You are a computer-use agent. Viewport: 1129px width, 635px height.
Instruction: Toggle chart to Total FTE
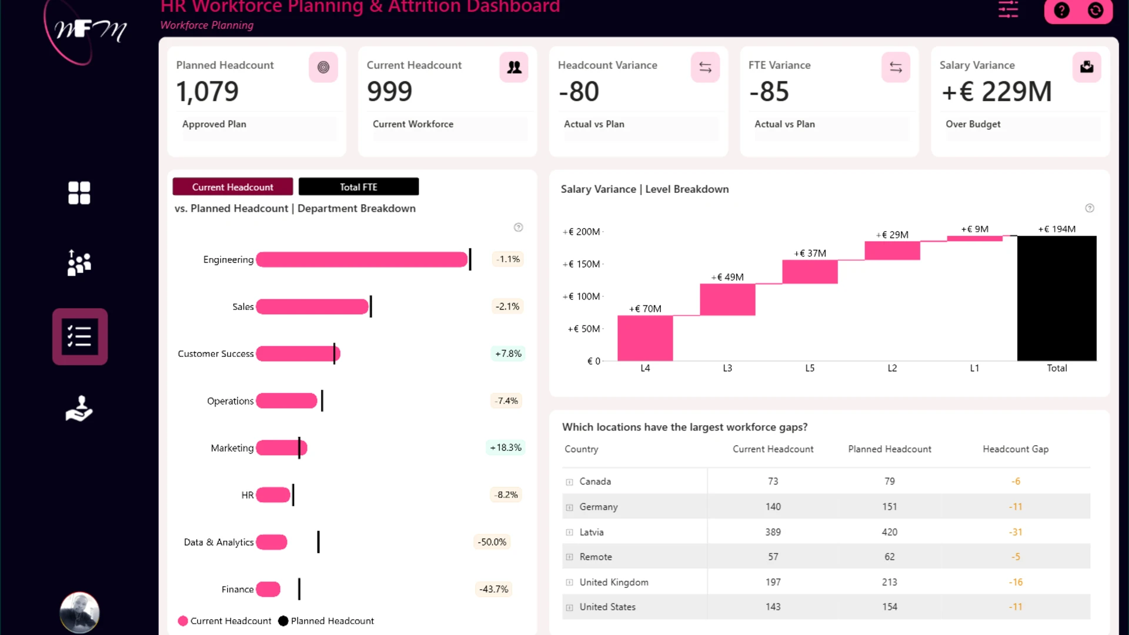(359, 187)
